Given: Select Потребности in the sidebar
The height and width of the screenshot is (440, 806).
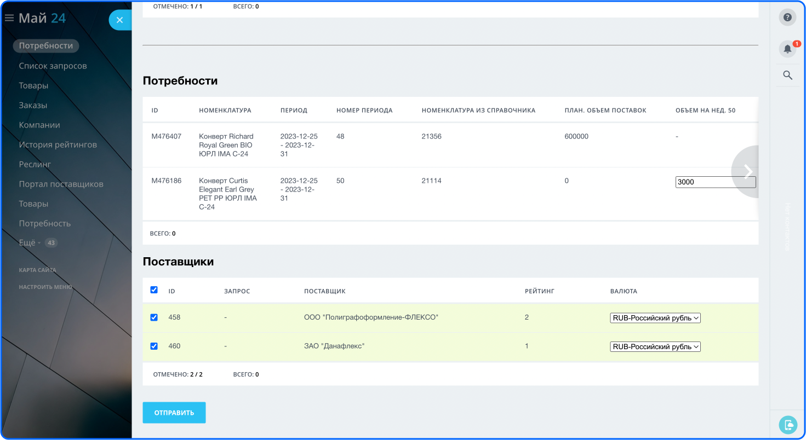Looking at the screenshot, I should point(46,46).
